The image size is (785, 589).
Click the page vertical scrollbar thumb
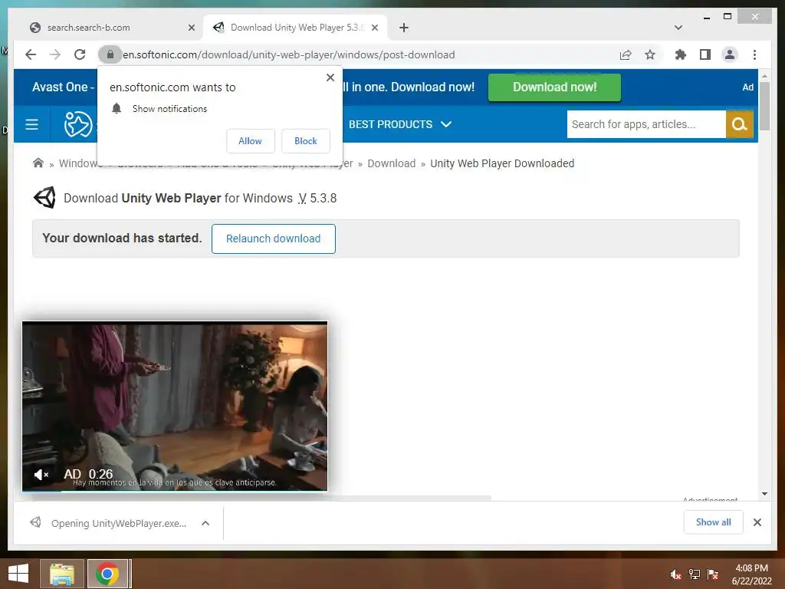click(764, 106)
